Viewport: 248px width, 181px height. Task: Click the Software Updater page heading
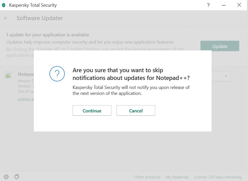point(40,18)
